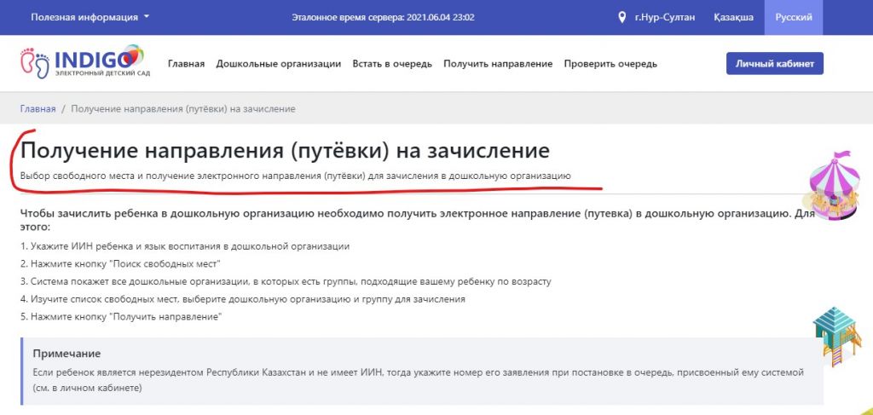Expand the Полезная информация dropdown
This screenshot has width=873, height=415.
[90, 17]
